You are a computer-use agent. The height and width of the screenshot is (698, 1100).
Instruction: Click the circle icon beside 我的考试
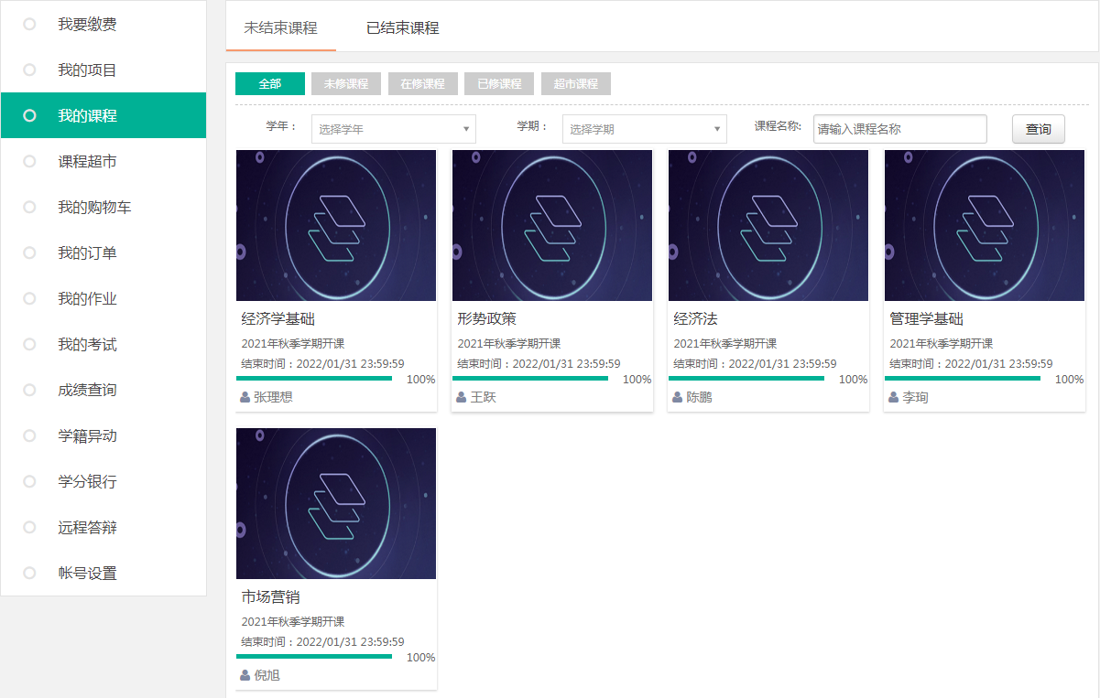[x=29, y=344]
